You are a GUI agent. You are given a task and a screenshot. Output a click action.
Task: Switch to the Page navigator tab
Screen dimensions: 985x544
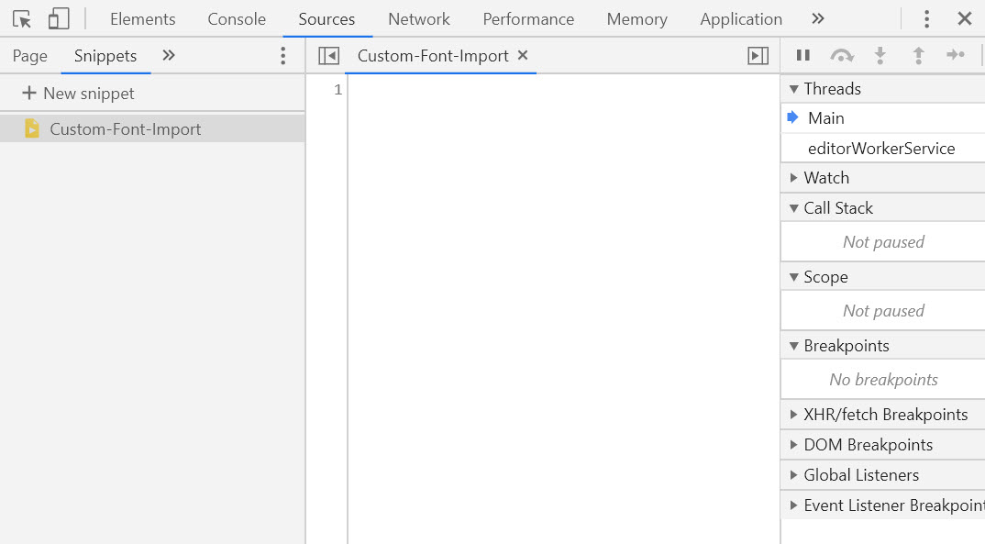[x=30, y=56]
